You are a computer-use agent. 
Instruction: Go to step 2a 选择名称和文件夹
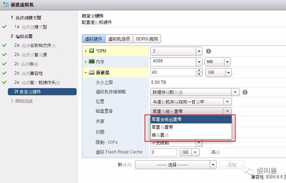pos(35,45)
